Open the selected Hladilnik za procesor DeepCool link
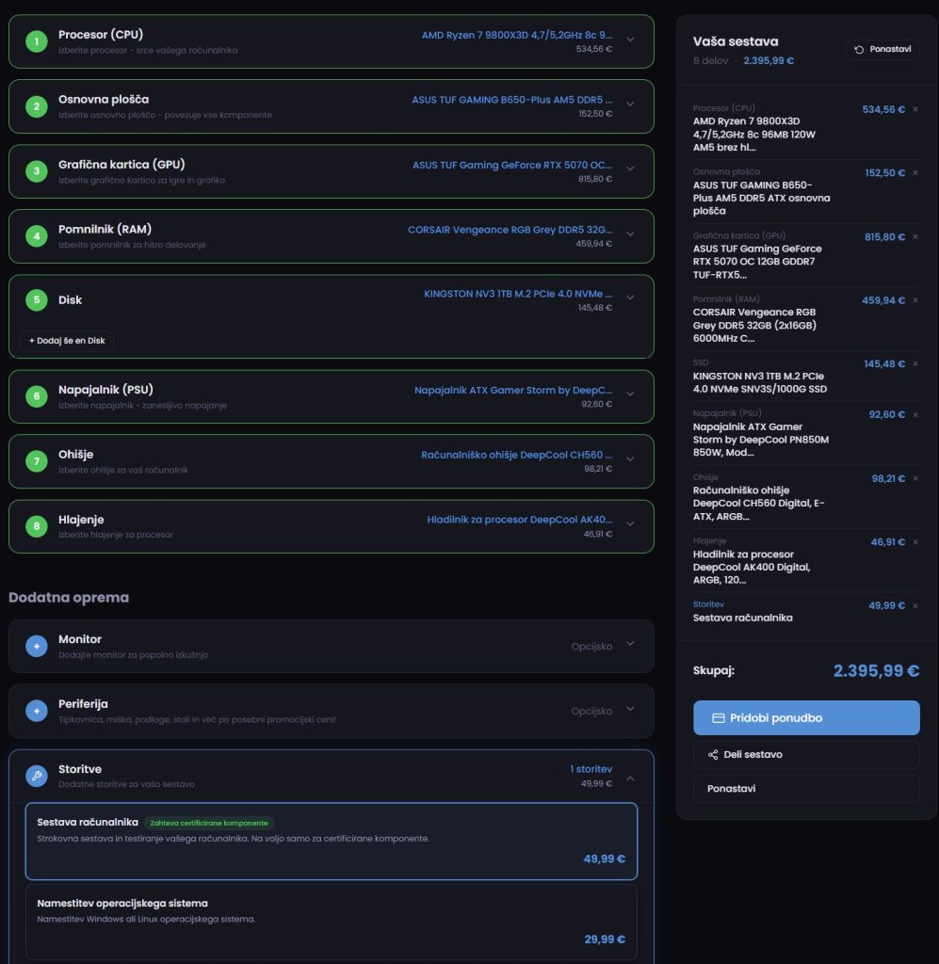This screenshot has width=939, height=964. pos(520,520)
